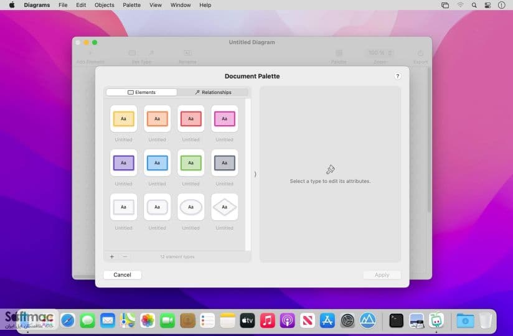
Task: Open Music from the dock
Action: (267, 320)
